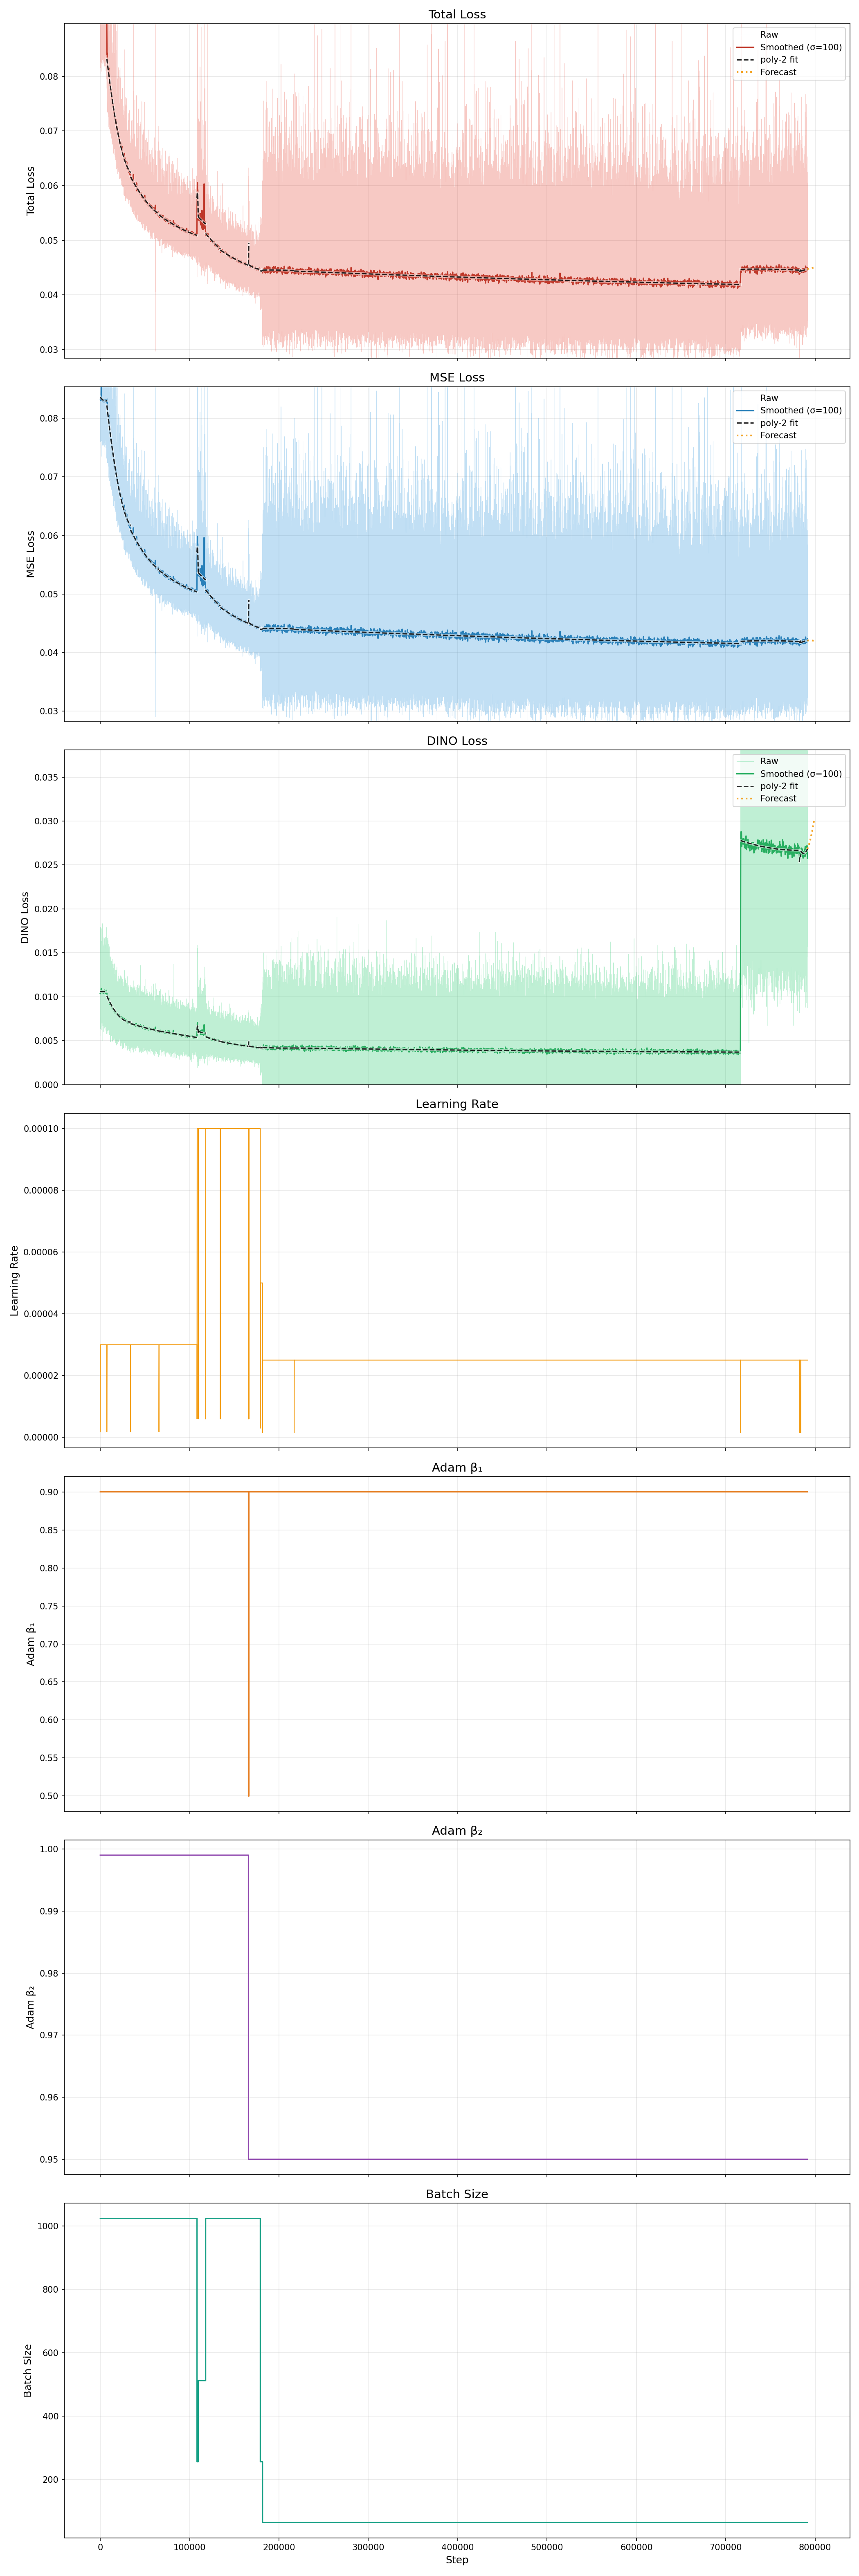The width and height of the screenshot is (859, 2576).
Task: Click the Batch Size chart title
Action: 457,2194
